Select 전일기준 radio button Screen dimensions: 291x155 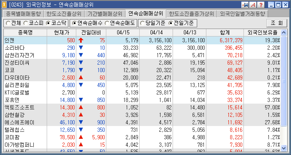pyautogui.click(x=171, y=23)
